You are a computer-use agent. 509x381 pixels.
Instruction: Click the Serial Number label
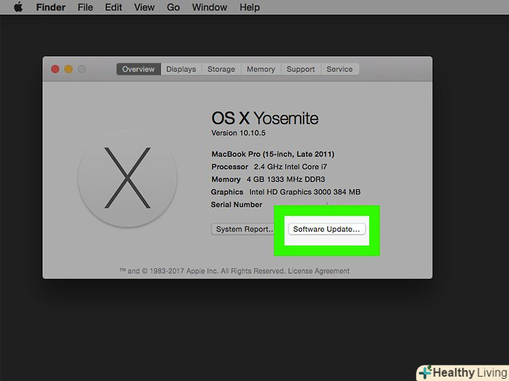(x=236, y=204)
